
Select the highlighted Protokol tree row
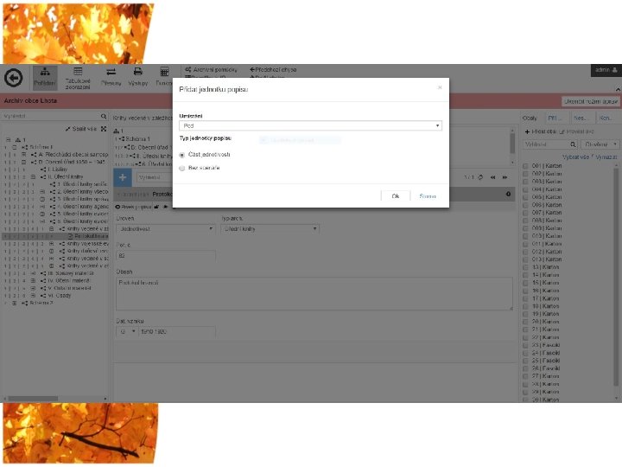(x=55, y=236)
